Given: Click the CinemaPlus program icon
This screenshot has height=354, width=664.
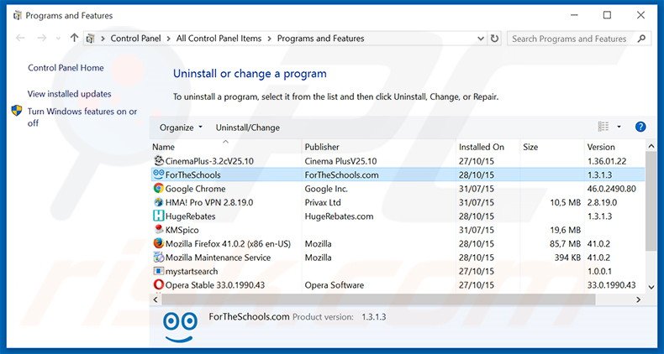Looking at the screenshot, I should point(159,160).
